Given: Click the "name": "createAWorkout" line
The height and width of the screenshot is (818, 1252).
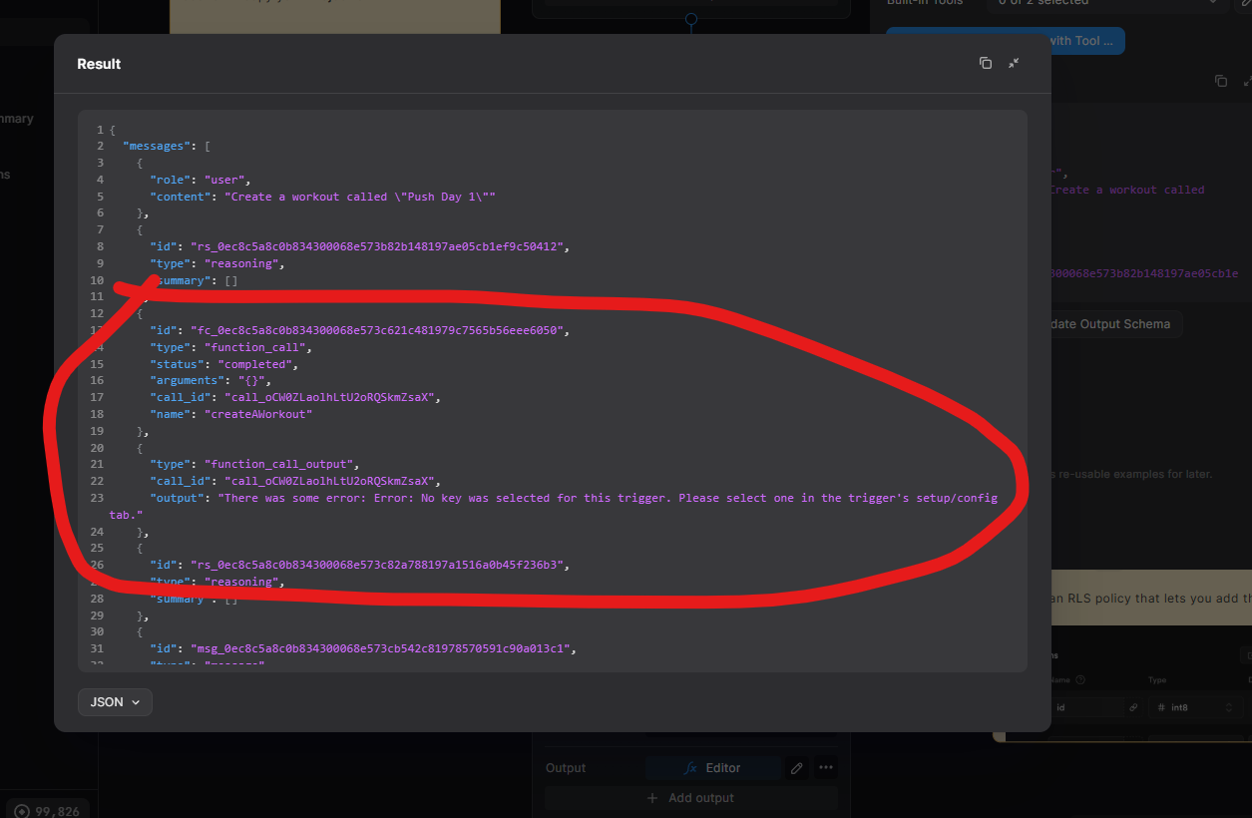Looking at the screenshot, I should click(231, 414).
